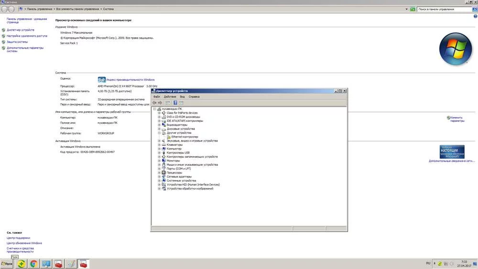Collapse the Другие устройства node
This screenshot has width=478, height=269.
point(159,133)
